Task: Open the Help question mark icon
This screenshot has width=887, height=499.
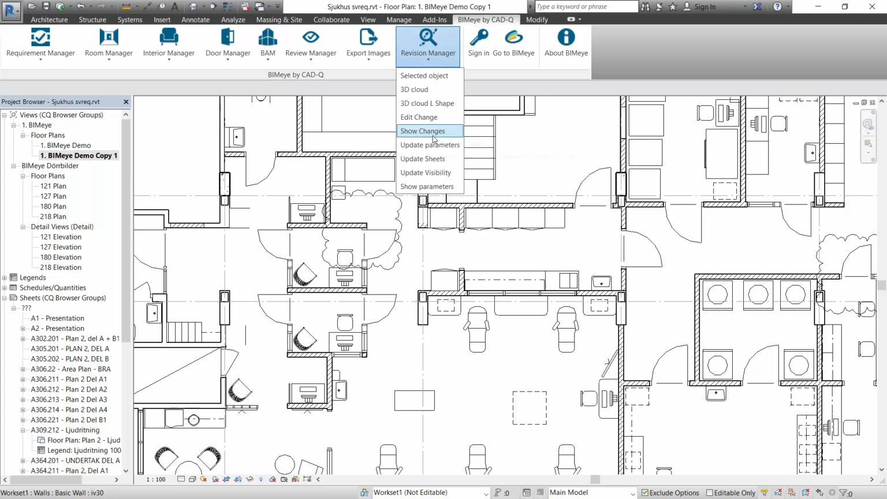Action: (777, 6)
